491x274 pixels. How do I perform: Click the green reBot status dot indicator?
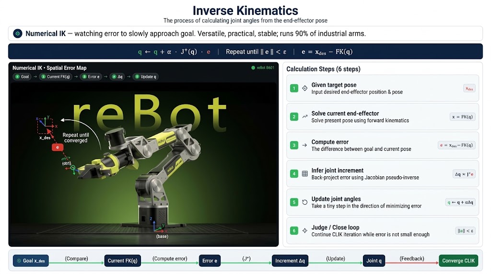[x=253, y=68]
